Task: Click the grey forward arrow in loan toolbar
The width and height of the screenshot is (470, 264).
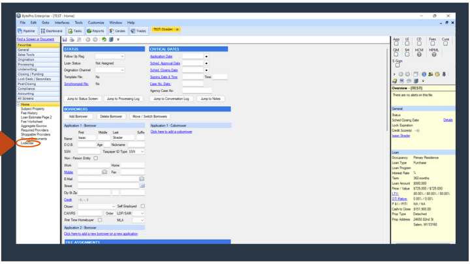Action: point(95,40)
